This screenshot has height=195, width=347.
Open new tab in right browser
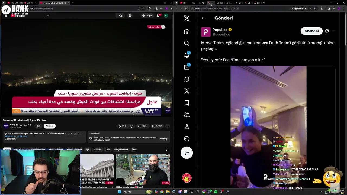pos(264,3)
